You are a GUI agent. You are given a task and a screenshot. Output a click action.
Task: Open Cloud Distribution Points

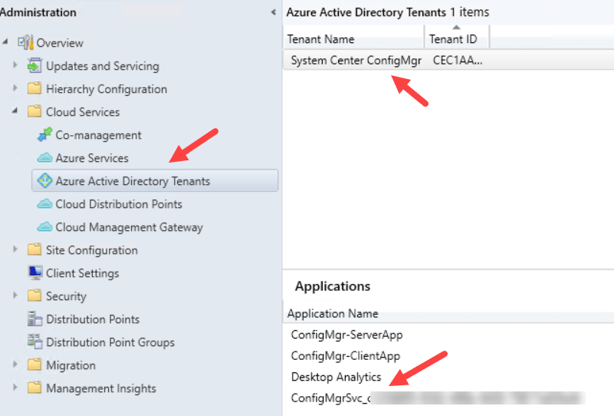119,204
